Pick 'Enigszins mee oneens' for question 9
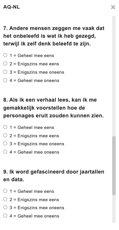The width and height of the screenshot is (119, 230). coord(5,207)
